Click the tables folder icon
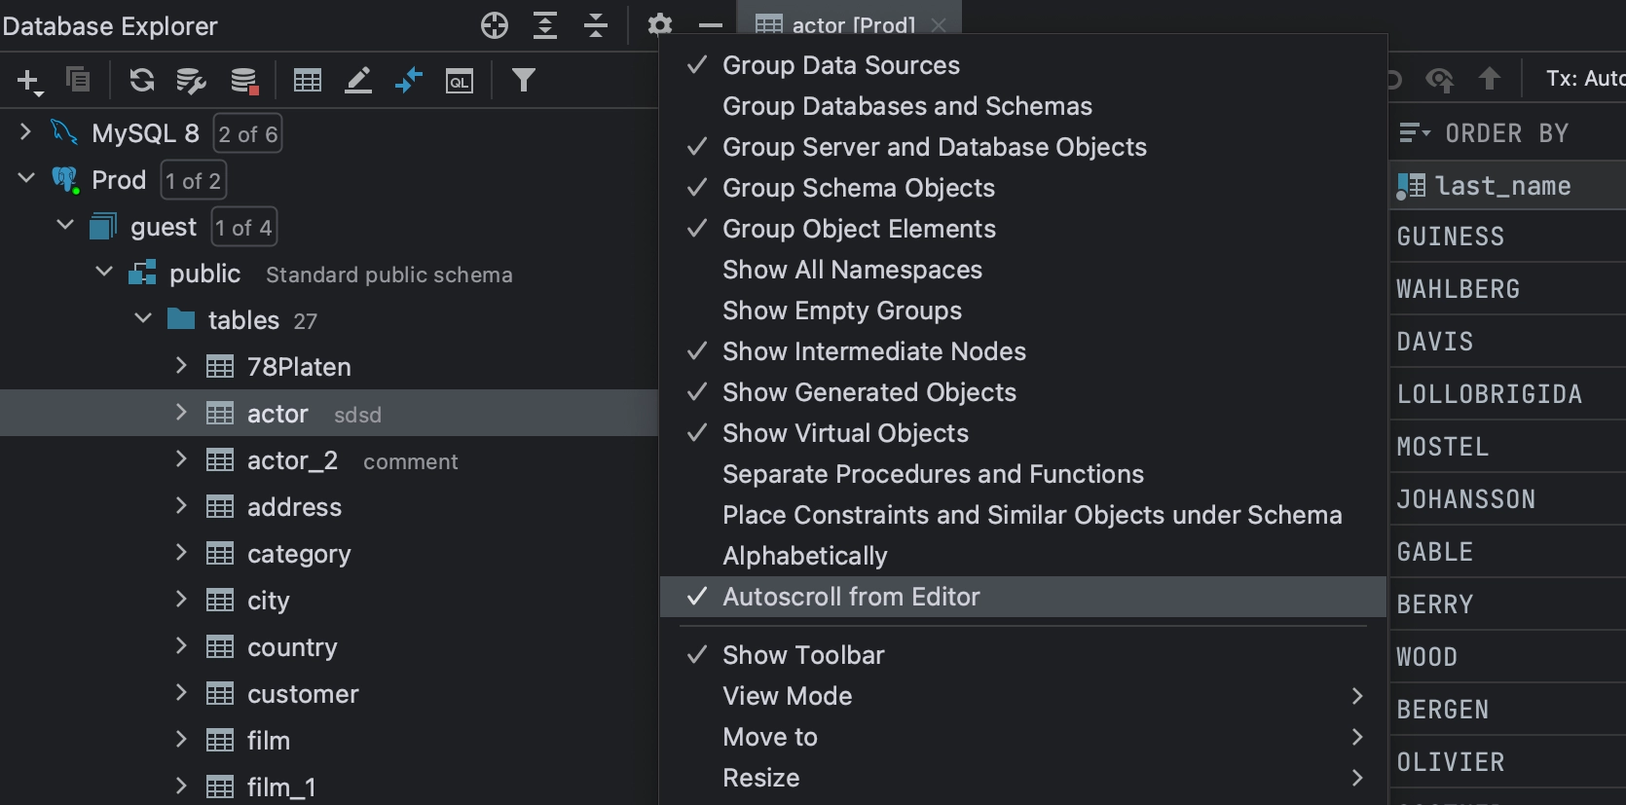 181,319
